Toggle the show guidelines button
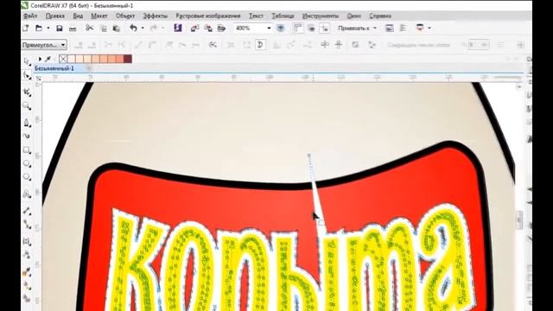The image size is (553, 311). [325, 29]
